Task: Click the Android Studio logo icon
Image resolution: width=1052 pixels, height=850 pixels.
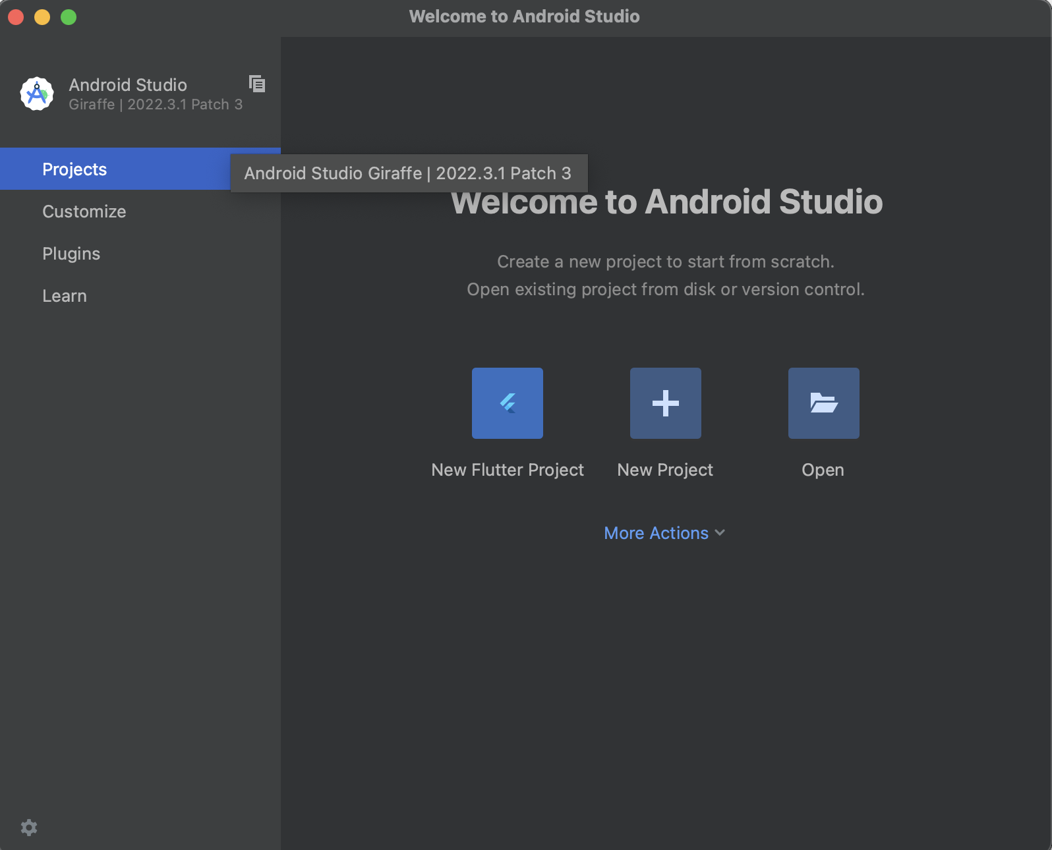Action: [x=37, y=94]
